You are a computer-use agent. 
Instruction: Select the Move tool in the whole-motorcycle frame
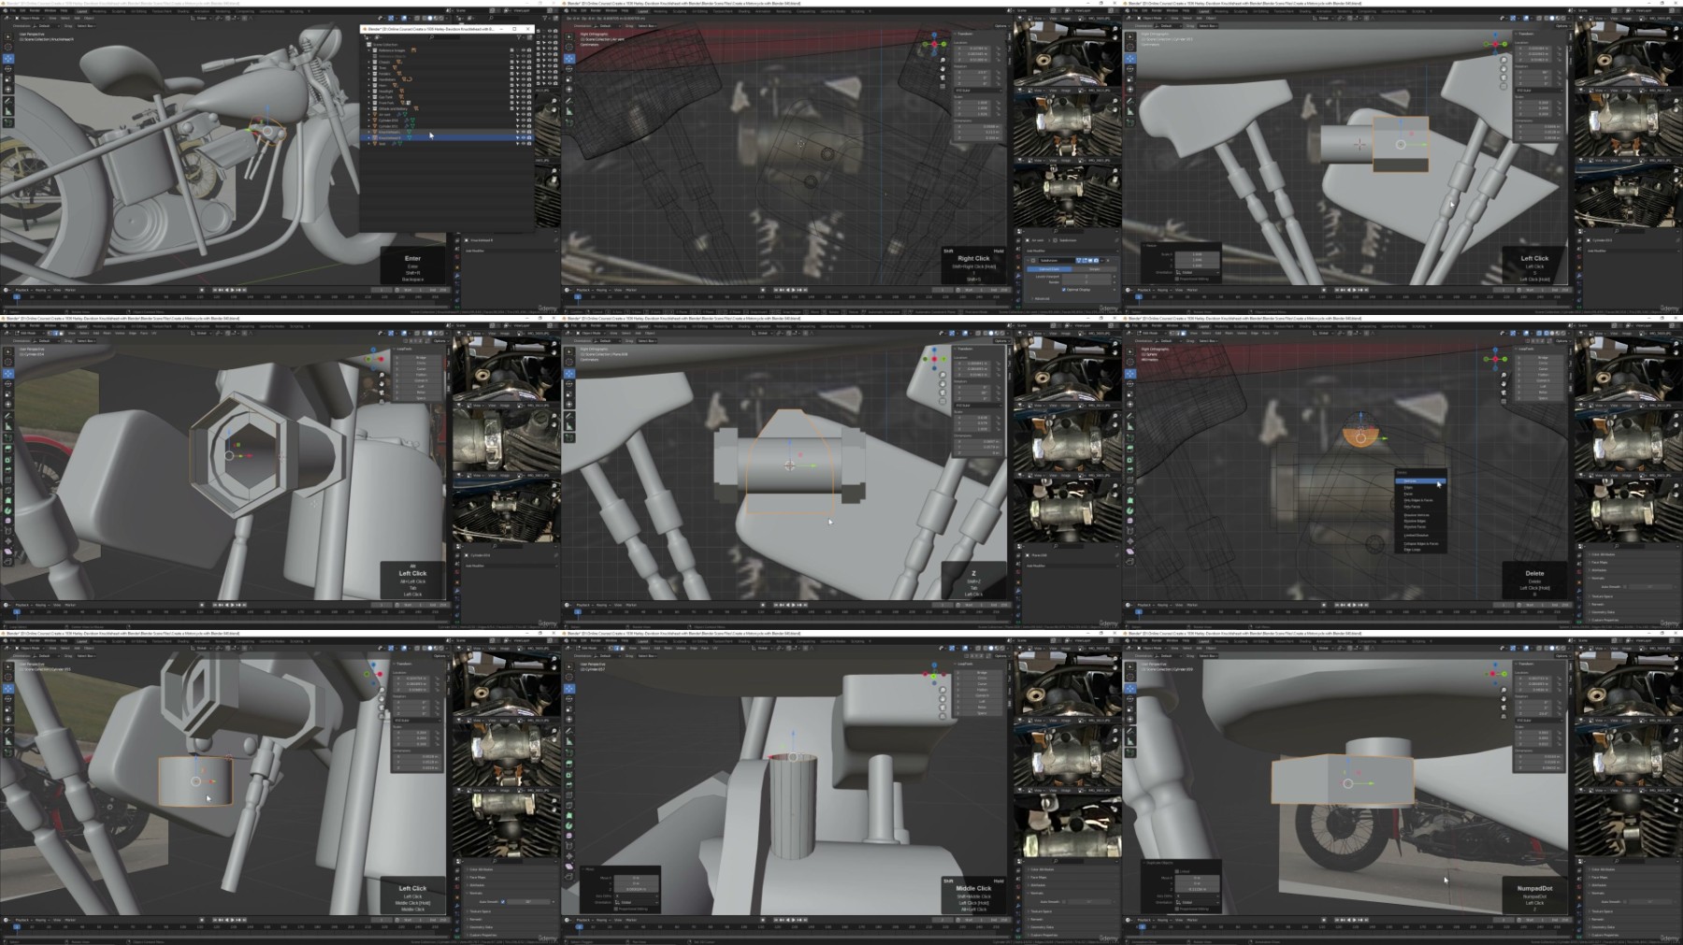(x=8, y=58)
